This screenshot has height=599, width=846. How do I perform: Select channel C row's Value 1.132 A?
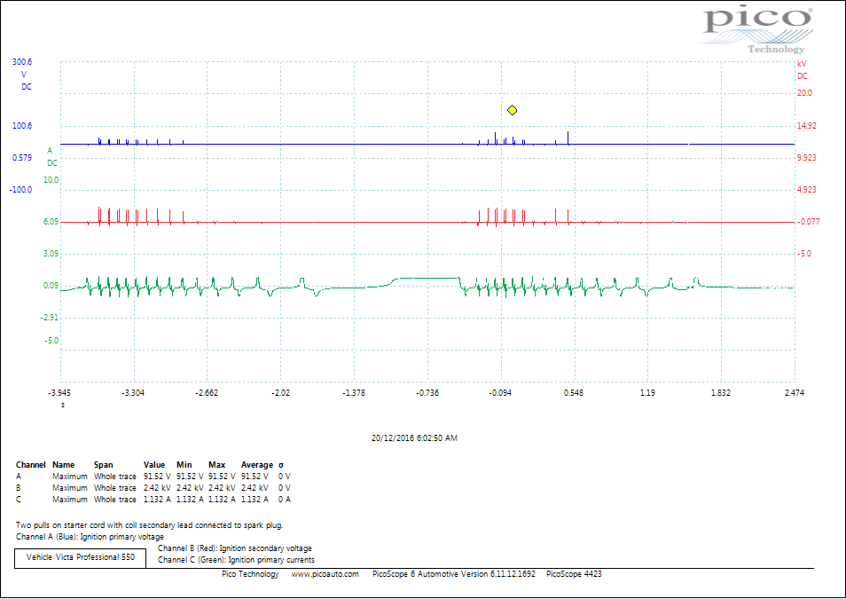(x=157, y=499)
